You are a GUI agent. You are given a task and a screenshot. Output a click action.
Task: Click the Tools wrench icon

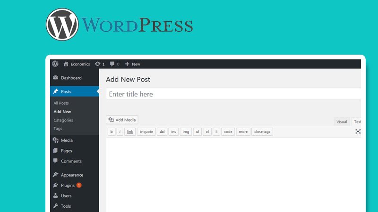(x=55, y=206)
